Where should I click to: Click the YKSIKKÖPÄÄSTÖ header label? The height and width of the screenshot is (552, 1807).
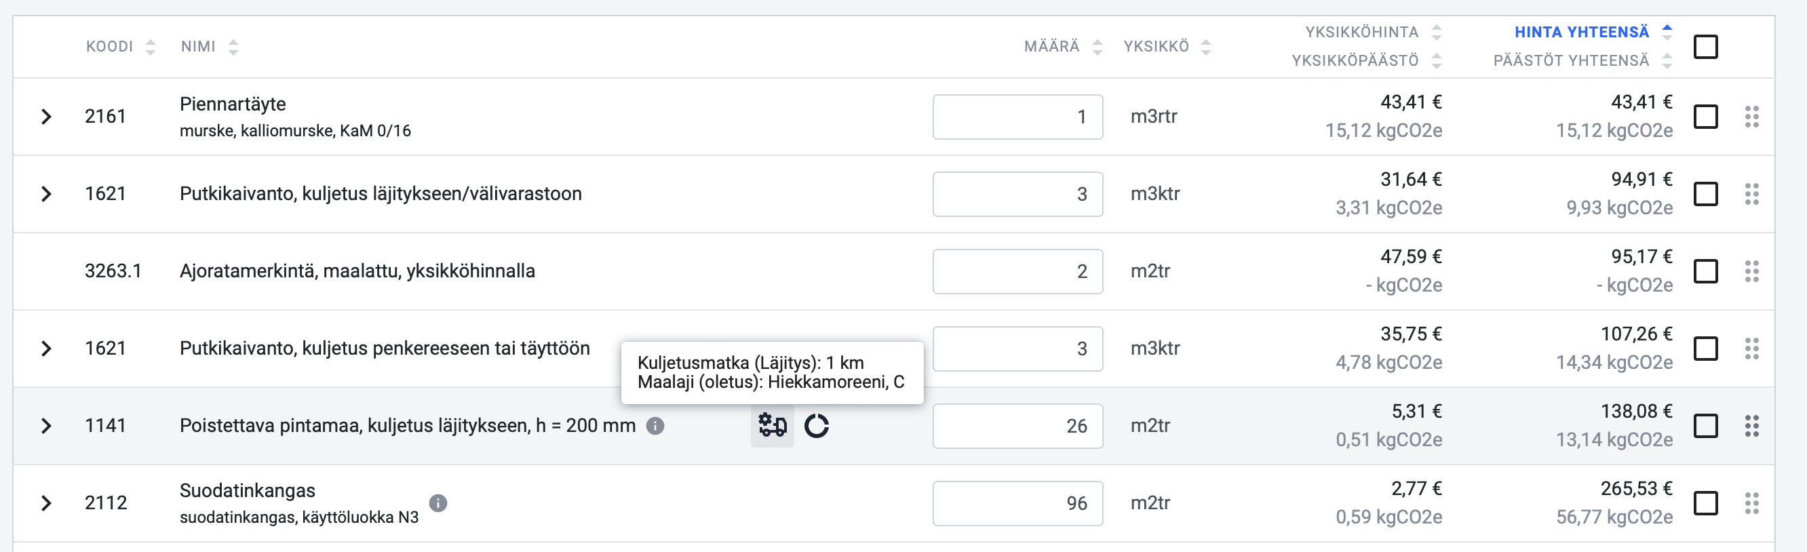click(1355, 61)
